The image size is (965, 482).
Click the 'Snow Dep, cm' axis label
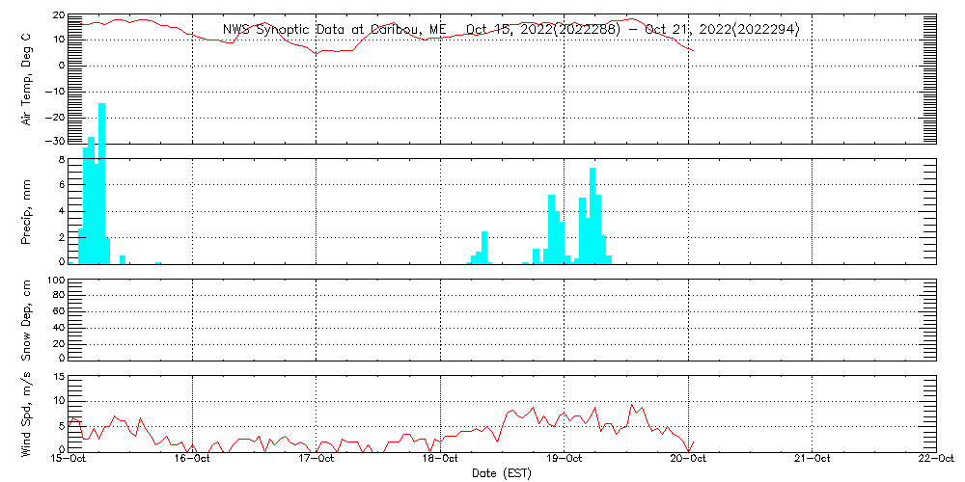tap(26, 320)
